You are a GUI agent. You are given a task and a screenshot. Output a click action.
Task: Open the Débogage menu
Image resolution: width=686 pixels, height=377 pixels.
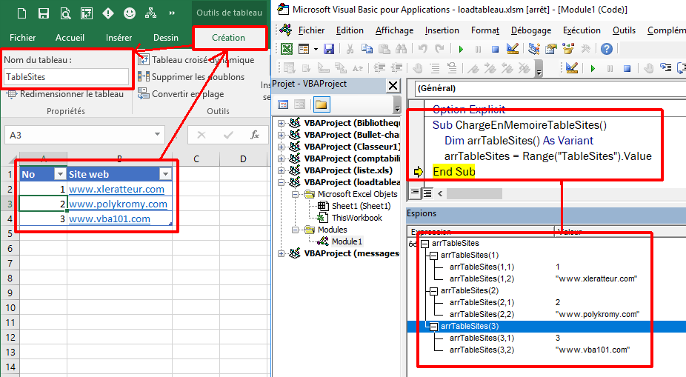(x=531, y=30)
